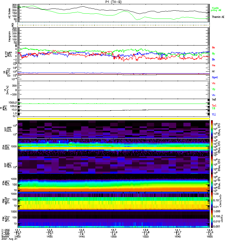This screenshot has width=227, height=243.
Task: Click the ESA elec spectrogram panel
Action: click(x=114, y=183)
